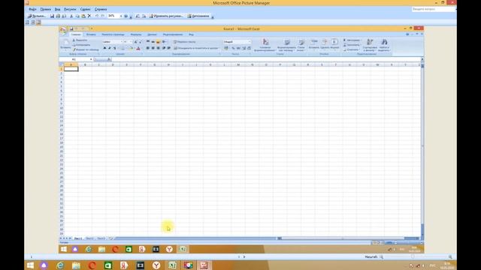Open Excel from the bottom taskbar
Screen dimensions: 481x270
pos(172,265)
